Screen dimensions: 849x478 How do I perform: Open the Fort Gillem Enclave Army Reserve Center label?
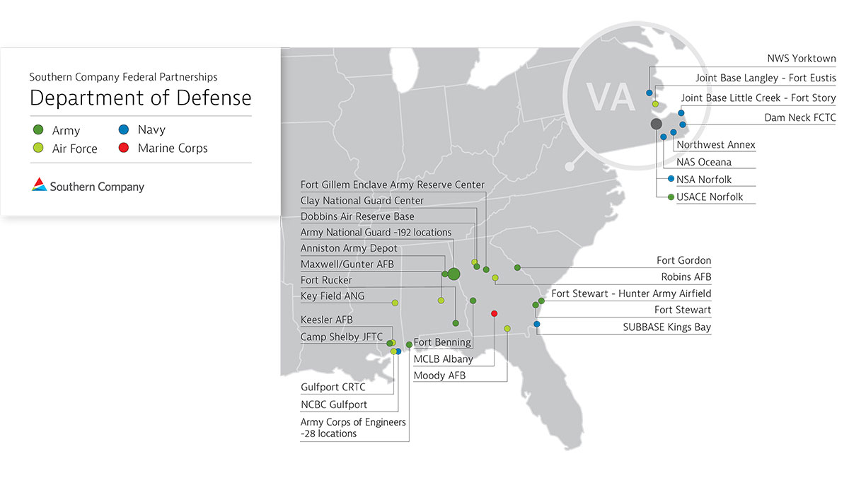tap(393, 185)
